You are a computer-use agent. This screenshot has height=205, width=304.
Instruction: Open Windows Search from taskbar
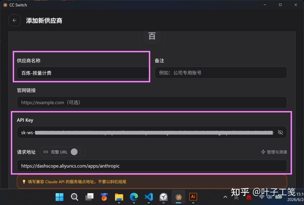tap(74, 197)
